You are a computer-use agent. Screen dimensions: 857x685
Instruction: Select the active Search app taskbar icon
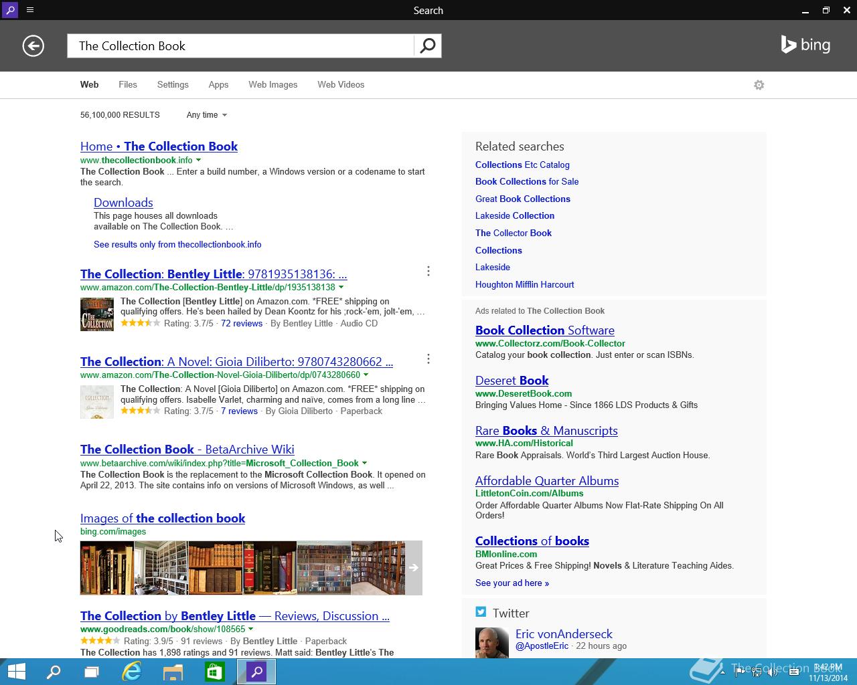point(256,672)
